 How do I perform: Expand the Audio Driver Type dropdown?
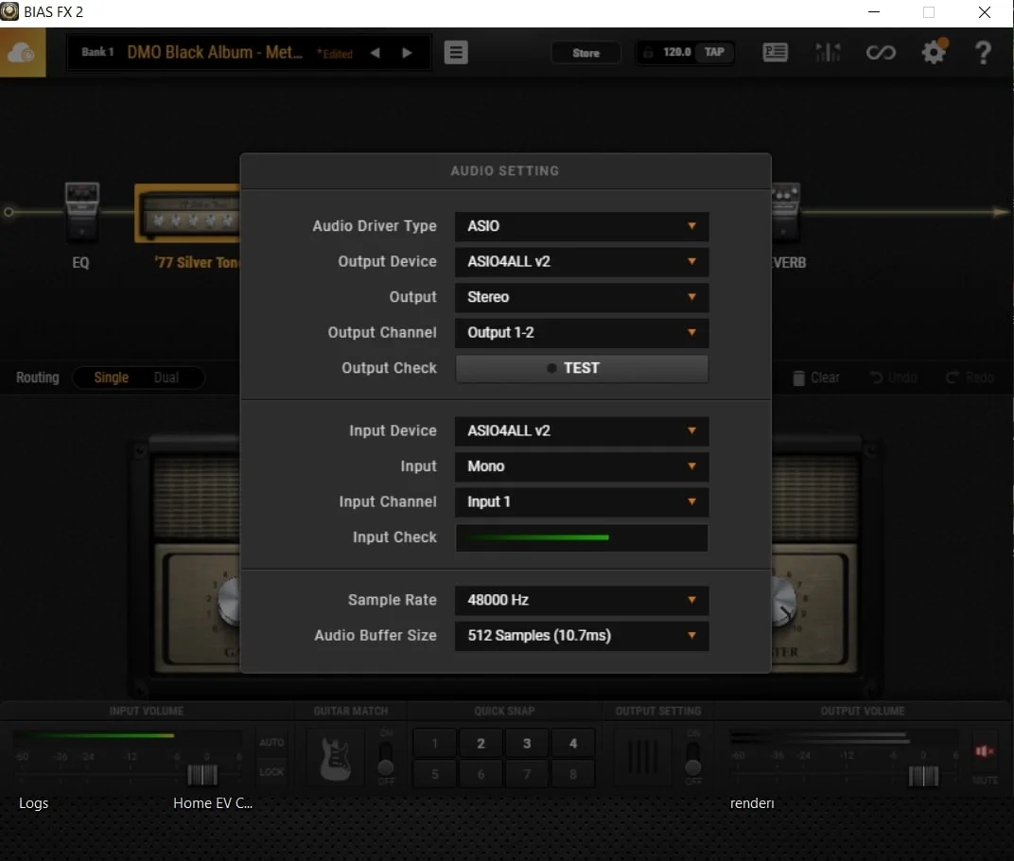click(581, 226)
